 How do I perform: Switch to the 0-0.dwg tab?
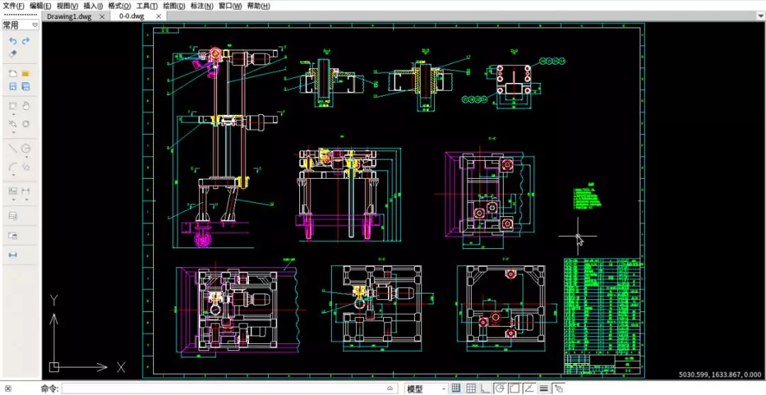pos(131,16)
